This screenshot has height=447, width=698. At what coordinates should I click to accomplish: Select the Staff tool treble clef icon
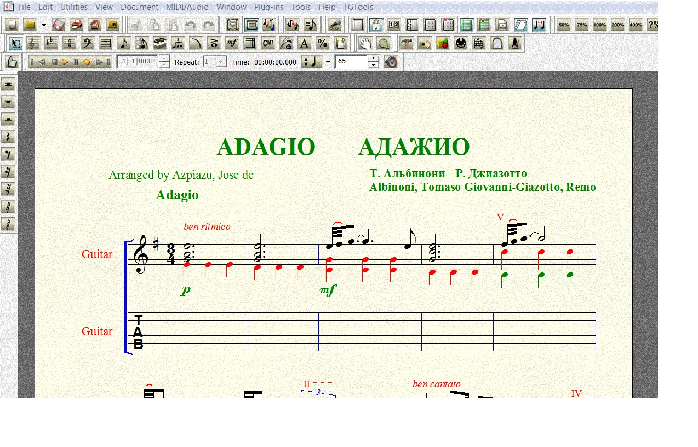point(34,43)
